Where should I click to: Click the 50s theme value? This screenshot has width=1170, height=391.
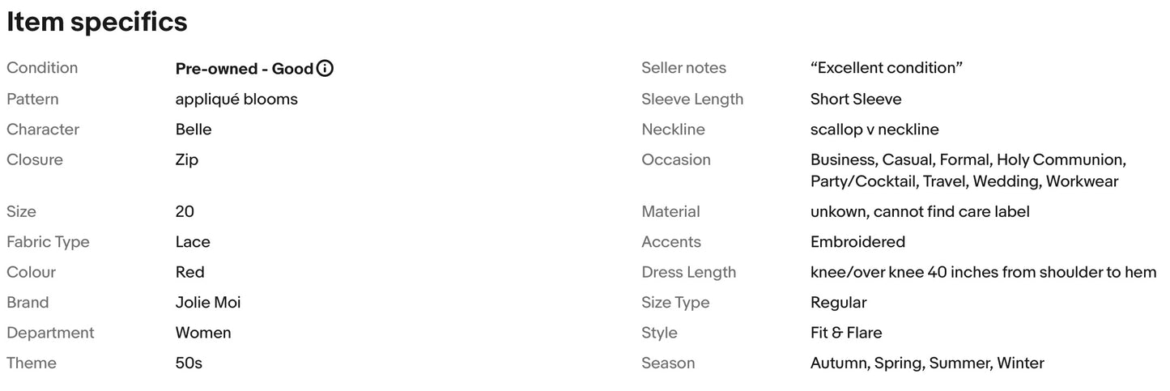click(x=189, y=363)
